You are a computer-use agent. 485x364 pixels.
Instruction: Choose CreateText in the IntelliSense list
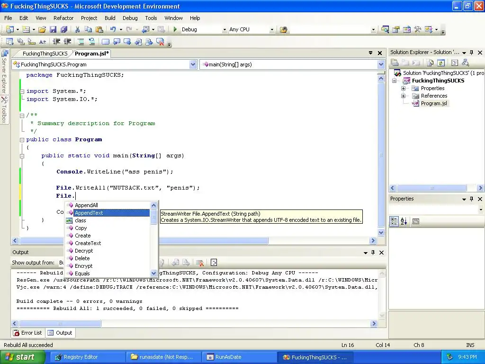(88, 243)
